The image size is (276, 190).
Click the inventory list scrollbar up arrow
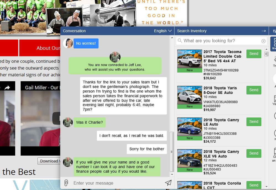coord(266,49)
